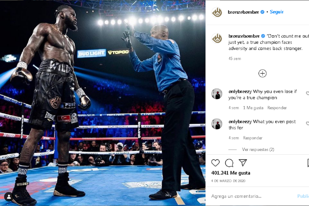Viewport: 309px width, 206px height.
Task: Open comments via the speech bubble icon
Action: click(x=229, y=163)
